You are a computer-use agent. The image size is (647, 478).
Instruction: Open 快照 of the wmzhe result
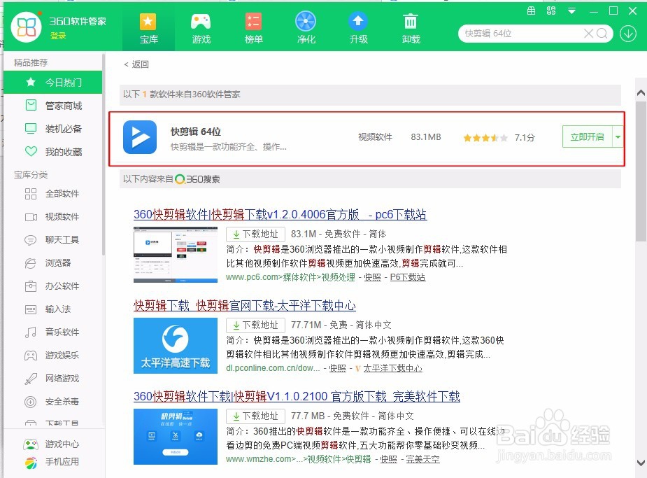click(x=388, y=458)
